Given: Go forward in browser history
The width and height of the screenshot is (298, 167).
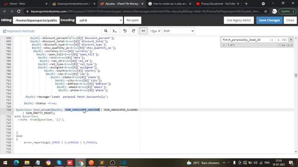Looking at the screenshot, I should pyautogui.click(x=12, y=11).
